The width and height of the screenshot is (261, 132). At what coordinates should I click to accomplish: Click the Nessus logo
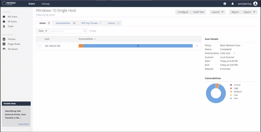point(9,3)
